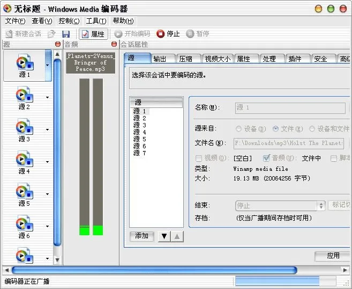
Task: Open dropdown arrow next to 源 1
Action: click(x=47, y=66)
